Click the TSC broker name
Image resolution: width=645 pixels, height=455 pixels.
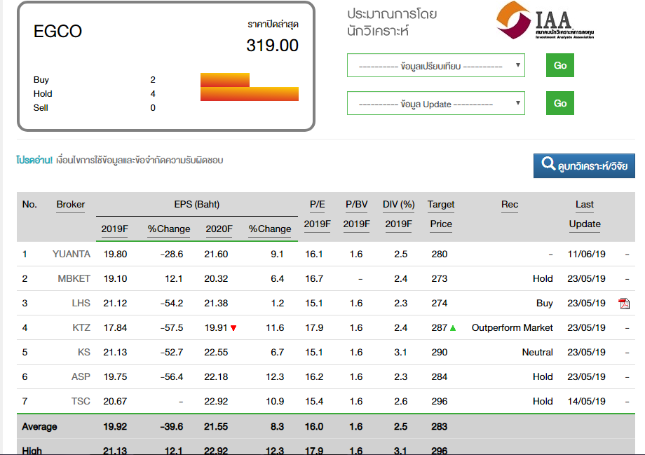(81, 401)
